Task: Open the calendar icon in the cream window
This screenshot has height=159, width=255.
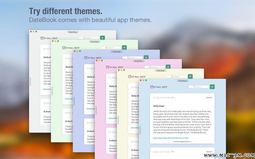Action: click(130, 77)
